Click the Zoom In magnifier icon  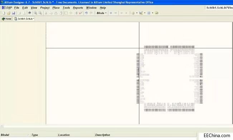(35, 13)
